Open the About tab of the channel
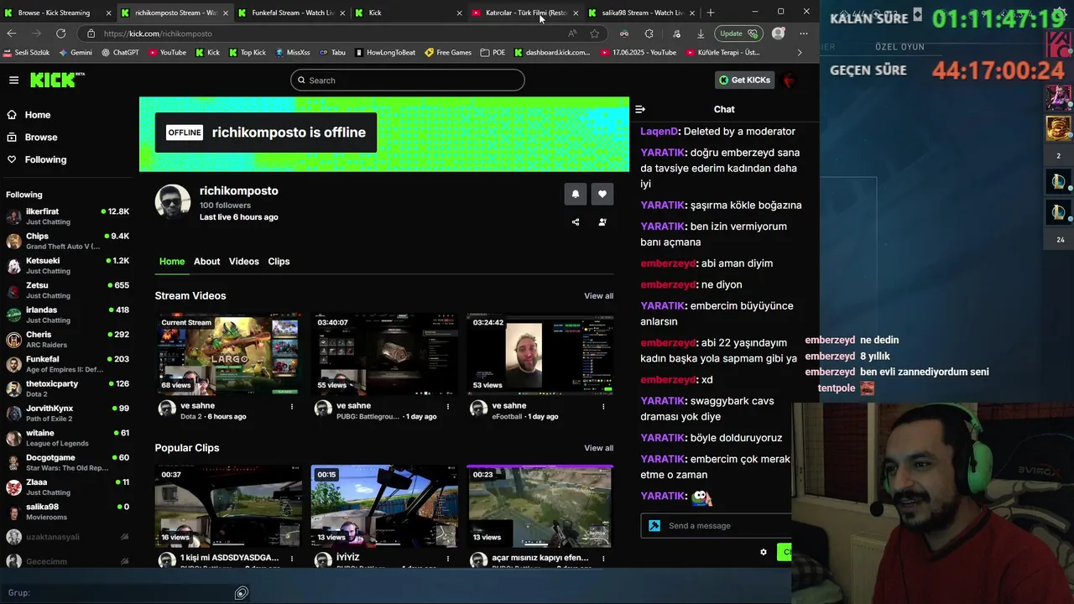The width and height of the screenshot is (1074, 604). coord(206,262)
